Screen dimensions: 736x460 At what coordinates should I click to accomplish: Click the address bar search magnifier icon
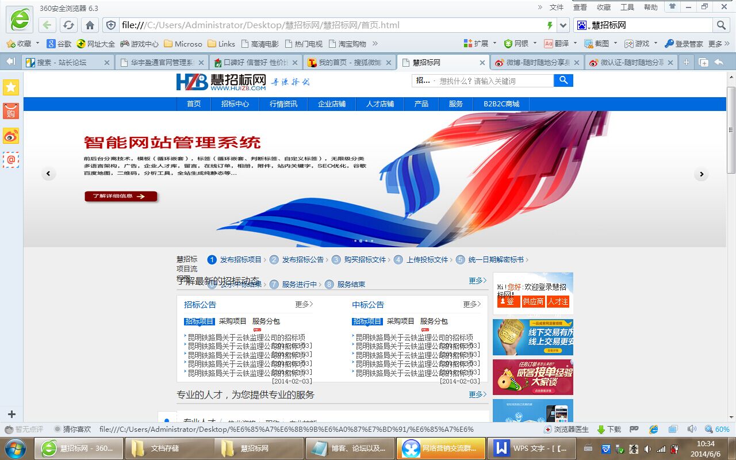click(x=720, y=25)
